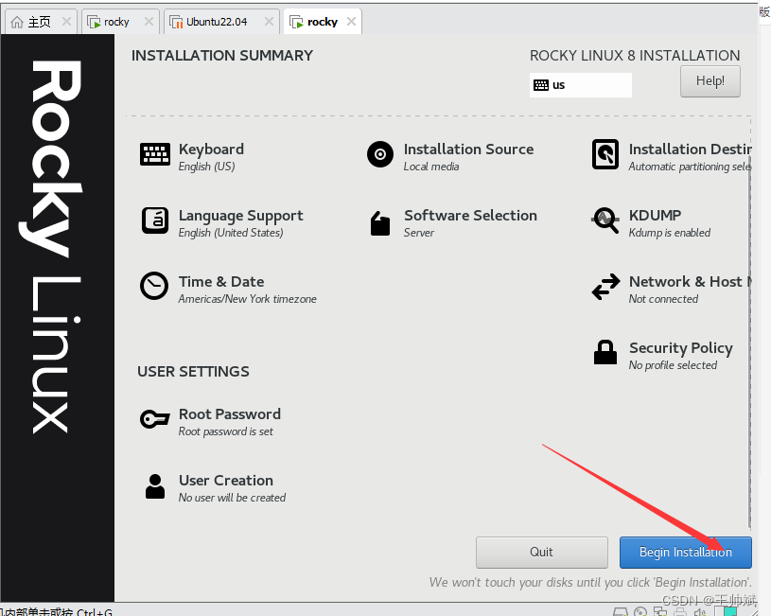
Task: Open the Keyboard settings icon
Action: (x=155, y=154)
